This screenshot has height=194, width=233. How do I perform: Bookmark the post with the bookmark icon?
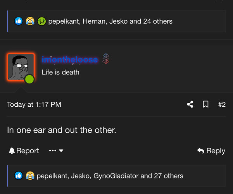205,104
